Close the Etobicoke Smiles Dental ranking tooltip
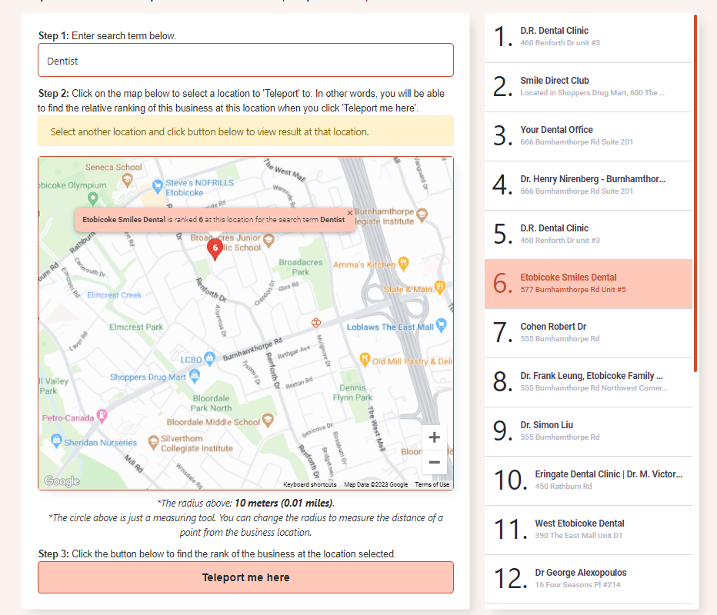 [x=349, y=212]
